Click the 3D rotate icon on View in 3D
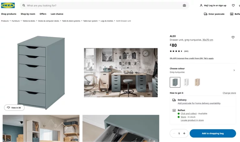Screen dimensions: 240x142 8,108
